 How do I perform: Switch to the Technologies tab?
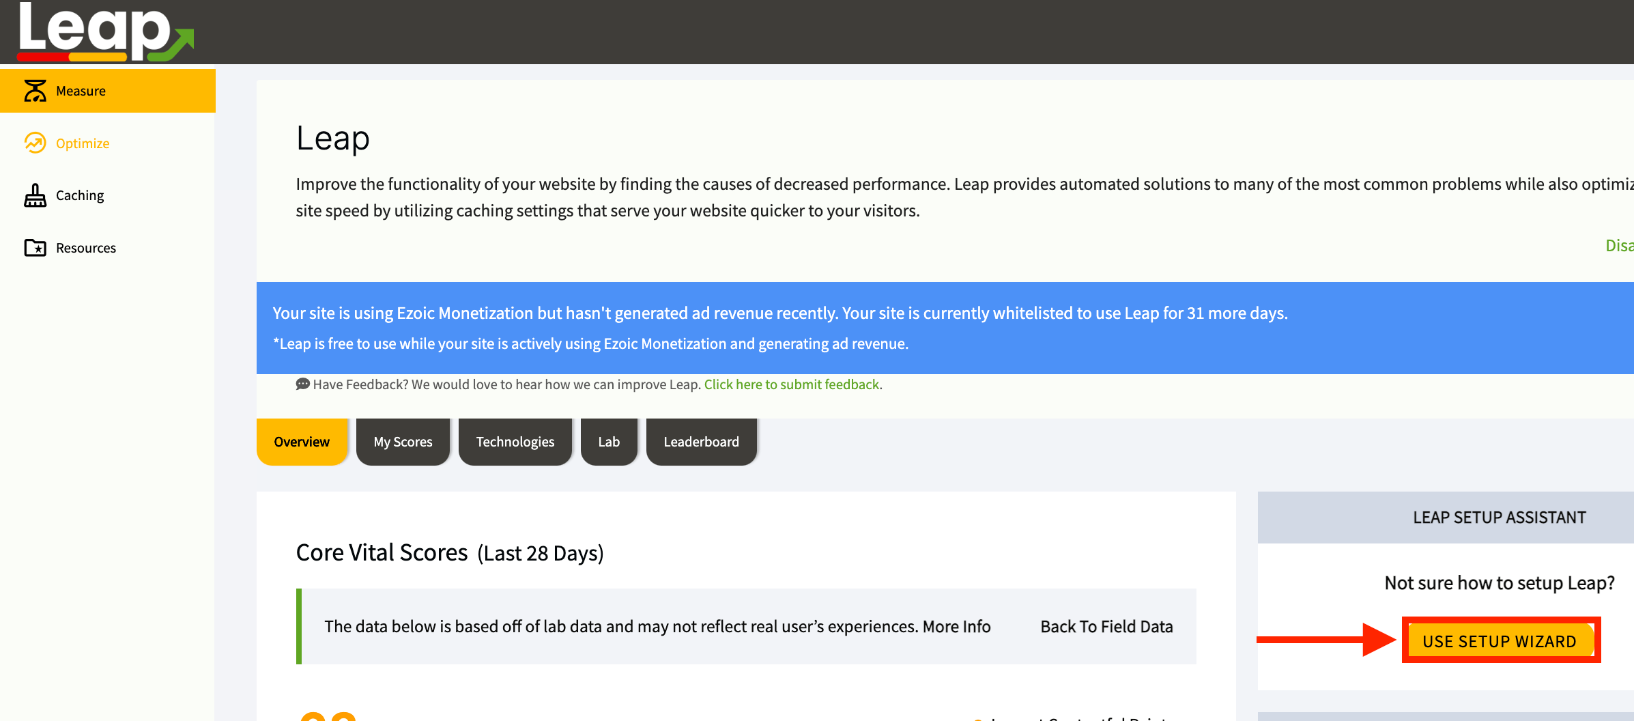(515, 442)
